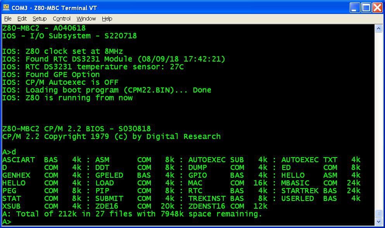Click the VT terminal icon in title bar
This screenshot has height=228, width=385.
click(6, 7)
